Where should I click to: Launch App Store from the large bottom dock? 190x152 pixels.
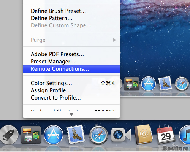tap(54, 135)
